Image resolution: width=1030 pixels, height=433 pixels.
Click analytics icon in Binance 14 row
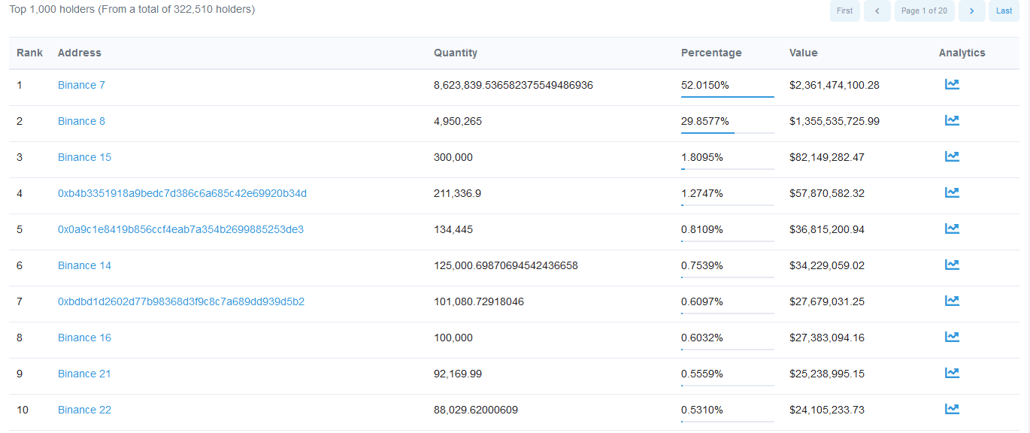(x=952, y=265)
